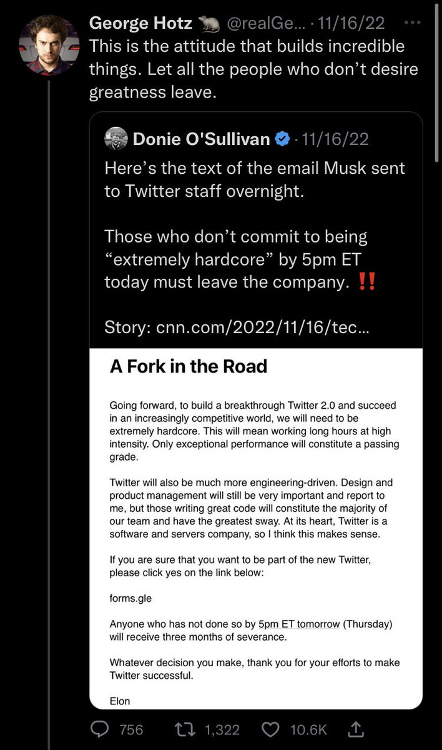
Task: Open Donie O'Sullivan's small avatar
Action: click(x=115, y=139)
